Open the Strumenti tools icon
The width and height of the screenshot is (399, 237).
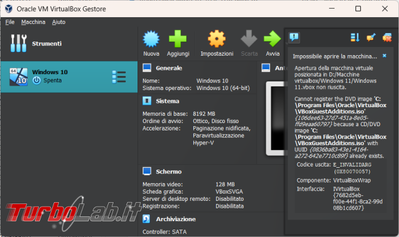(x=18, y=43)
